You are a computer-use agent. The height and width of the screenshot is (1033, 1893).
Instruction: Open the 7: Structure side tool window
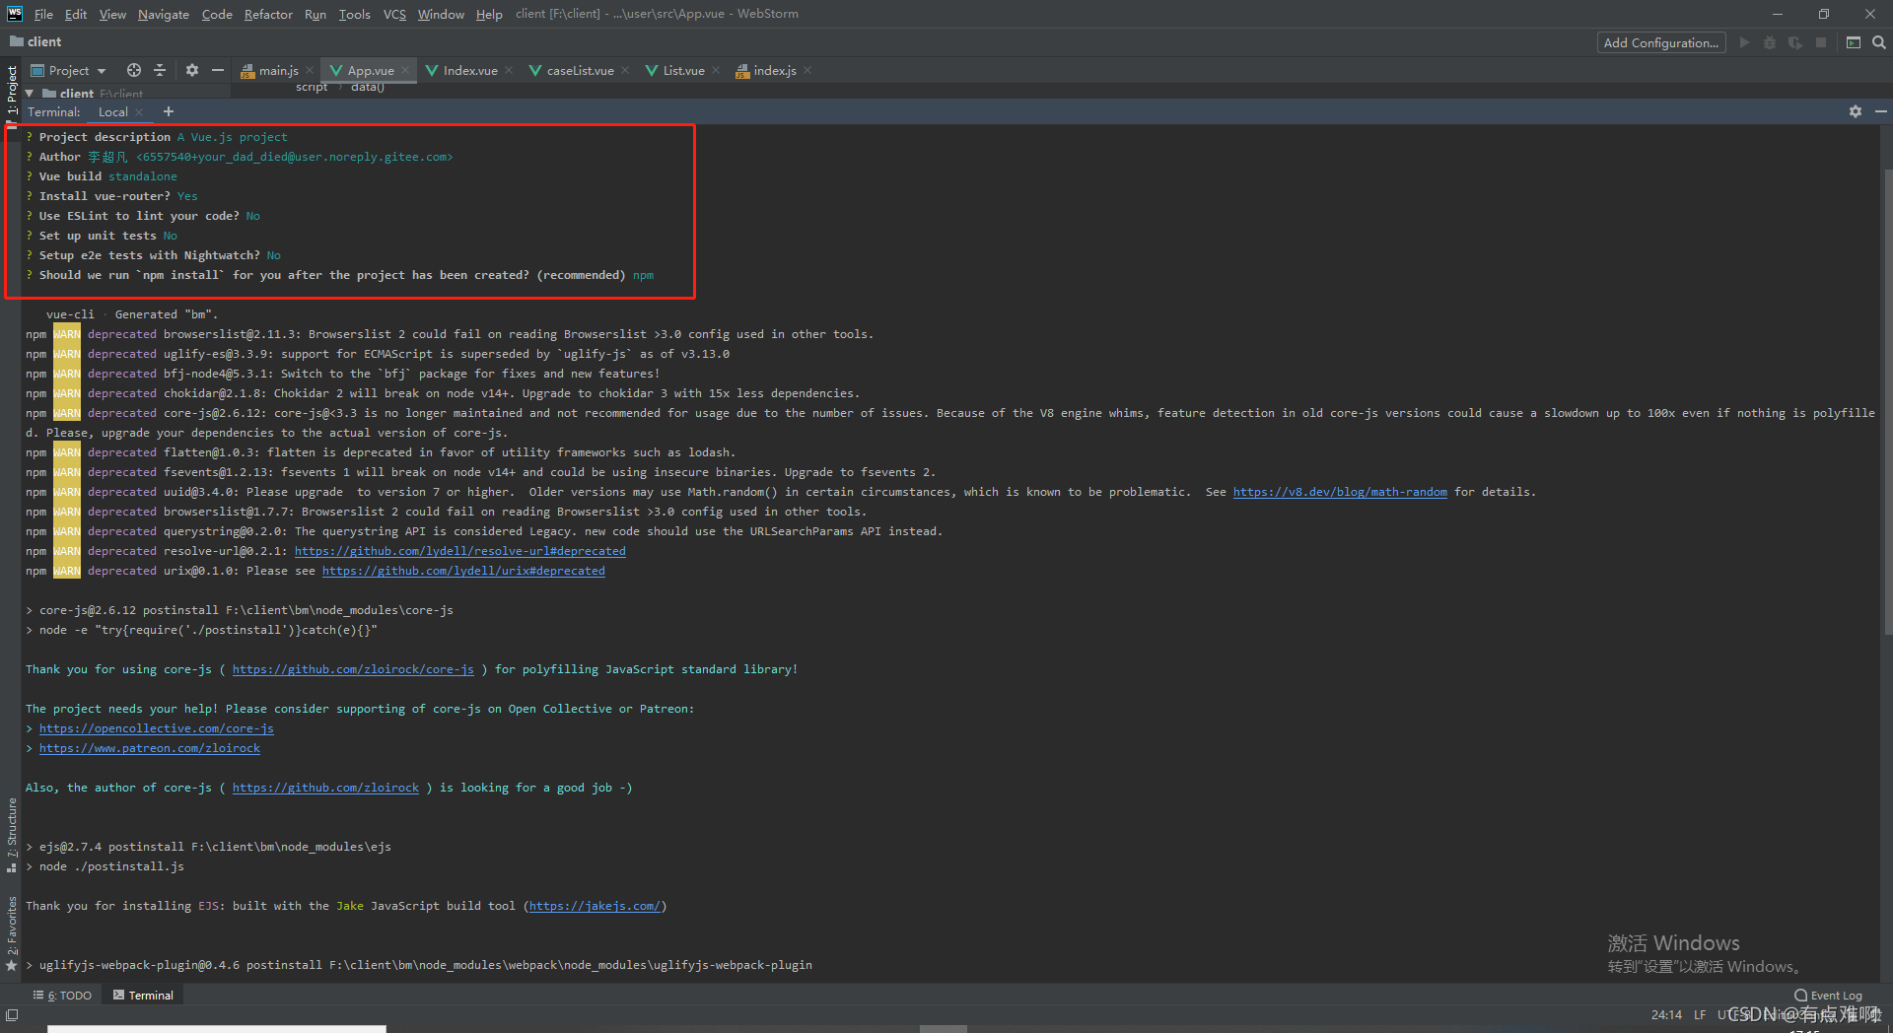(12, 835)
